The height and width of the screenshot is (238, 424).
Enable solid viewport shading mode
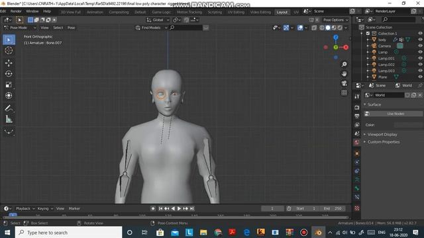(x=328, y=28)
